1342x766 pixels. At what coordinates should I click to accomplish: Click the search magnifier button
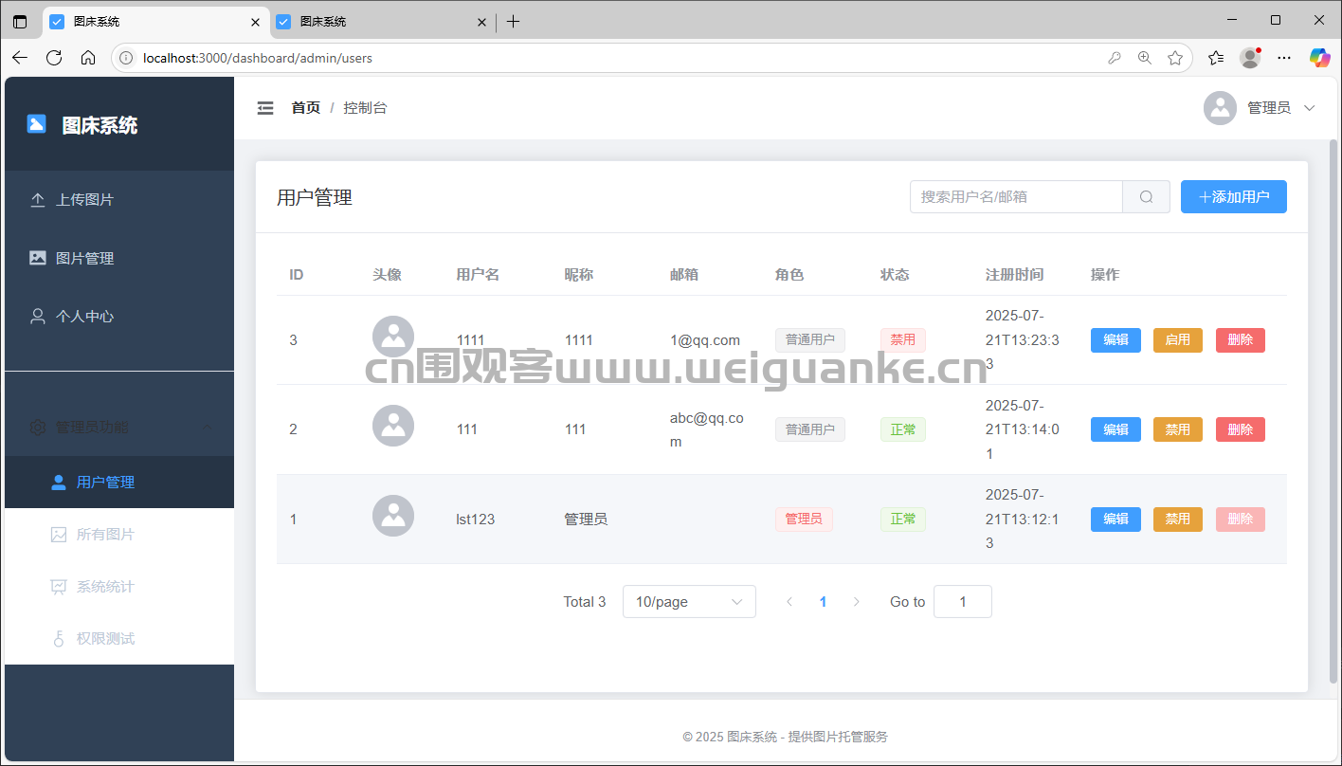[x=1146, y=197]
